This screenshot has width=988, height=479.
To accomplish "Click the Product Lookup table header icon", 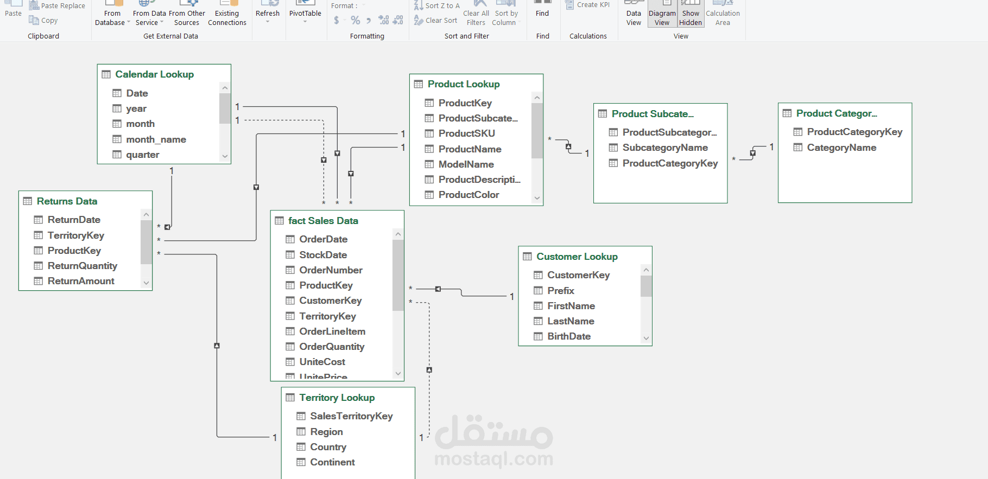I will click(x=419, y=84).
